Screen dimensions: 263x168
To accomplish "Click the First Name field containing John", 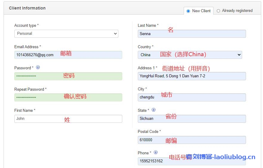I will coord(68,119).
